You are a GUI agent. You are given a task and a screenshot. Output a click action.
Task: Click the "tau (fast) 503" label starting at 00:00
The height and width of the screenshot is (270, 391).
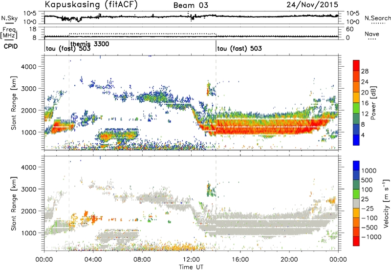tap(68, 48)
